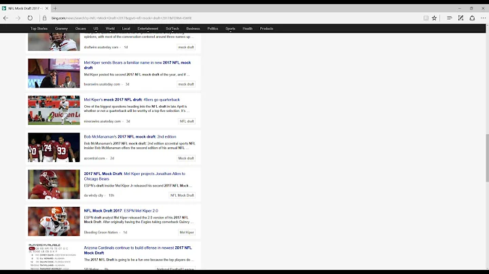Open 'Mel Kiper sends Bears a familiar name' article
Image resolution: width=489 pixels, height=274 pixels.
137,65
